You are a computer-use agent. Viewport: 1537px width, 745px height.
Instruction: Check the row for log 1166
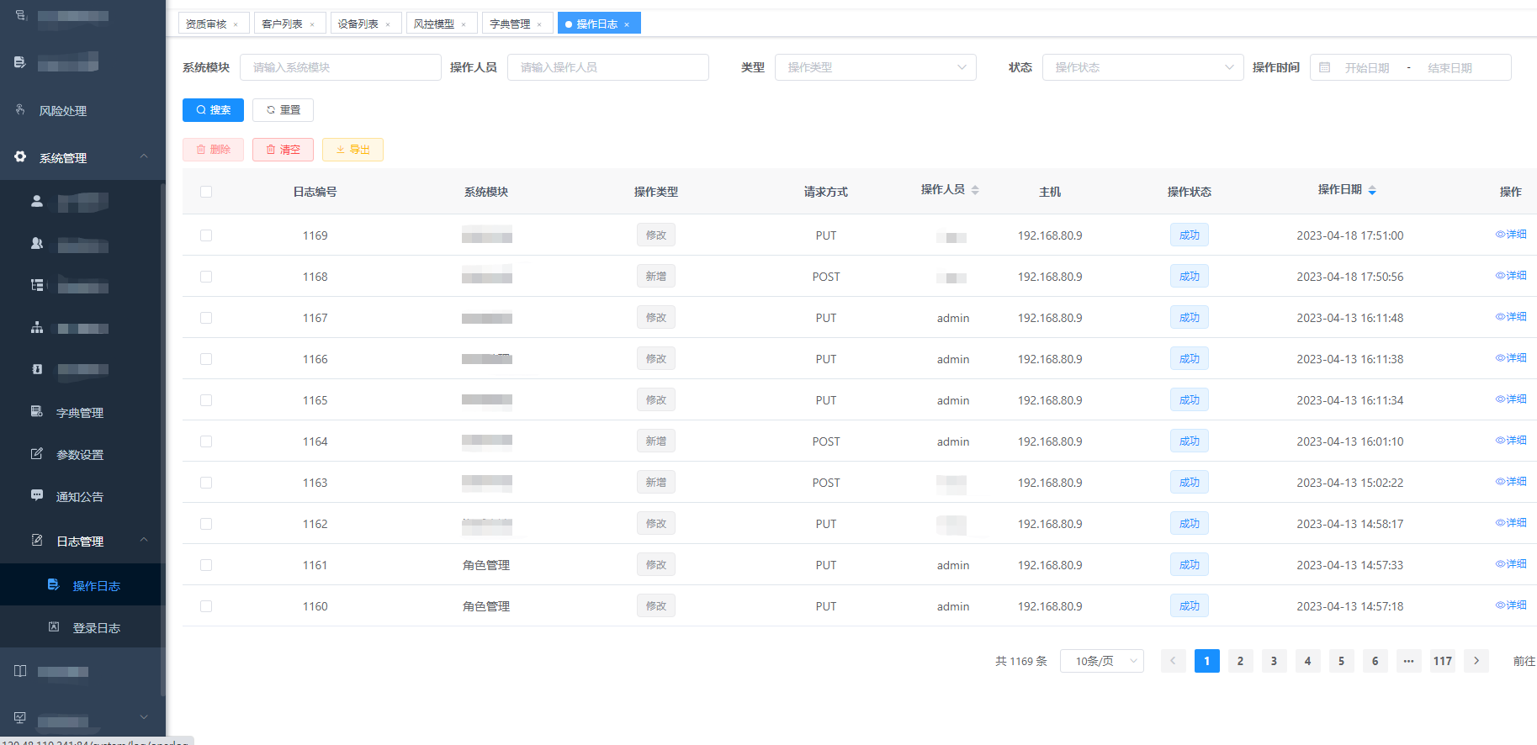[206, 359]
